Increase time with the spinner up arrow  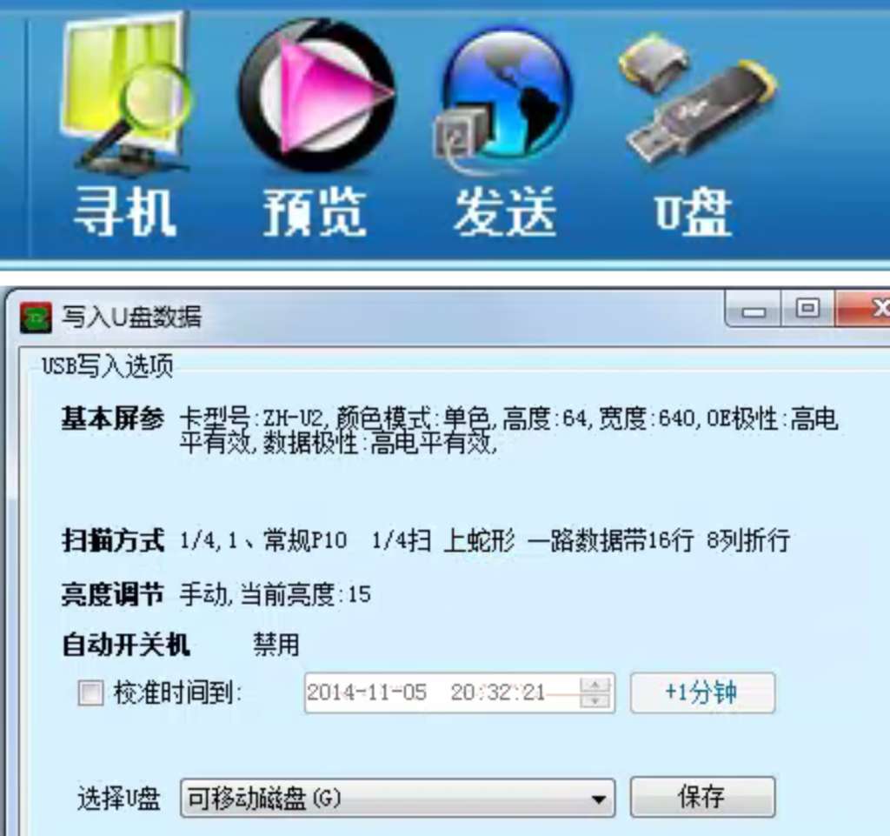(x=594, y=684)
